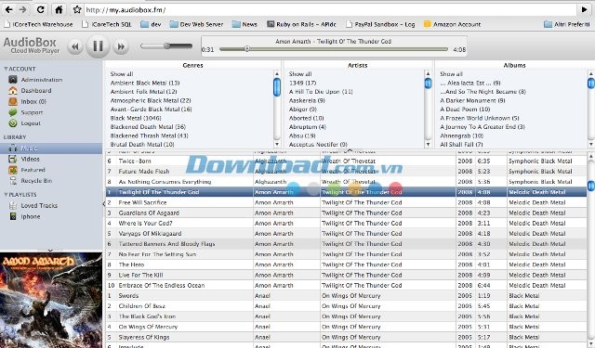Open the browser home page icon

(x=59, y=9)
